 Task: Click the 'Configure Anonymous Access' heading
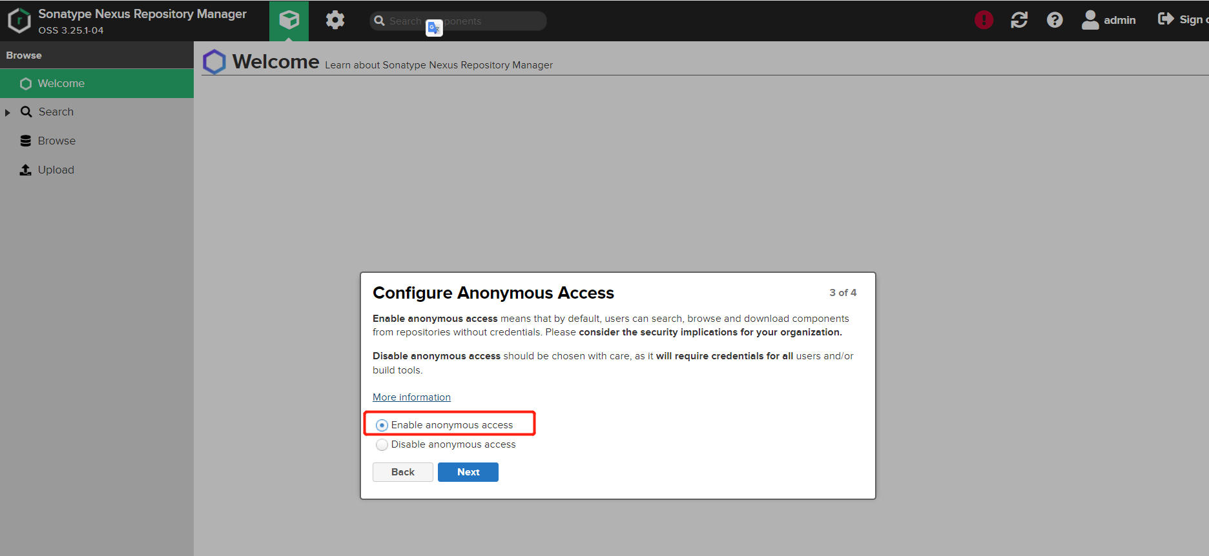pos(493,293)
